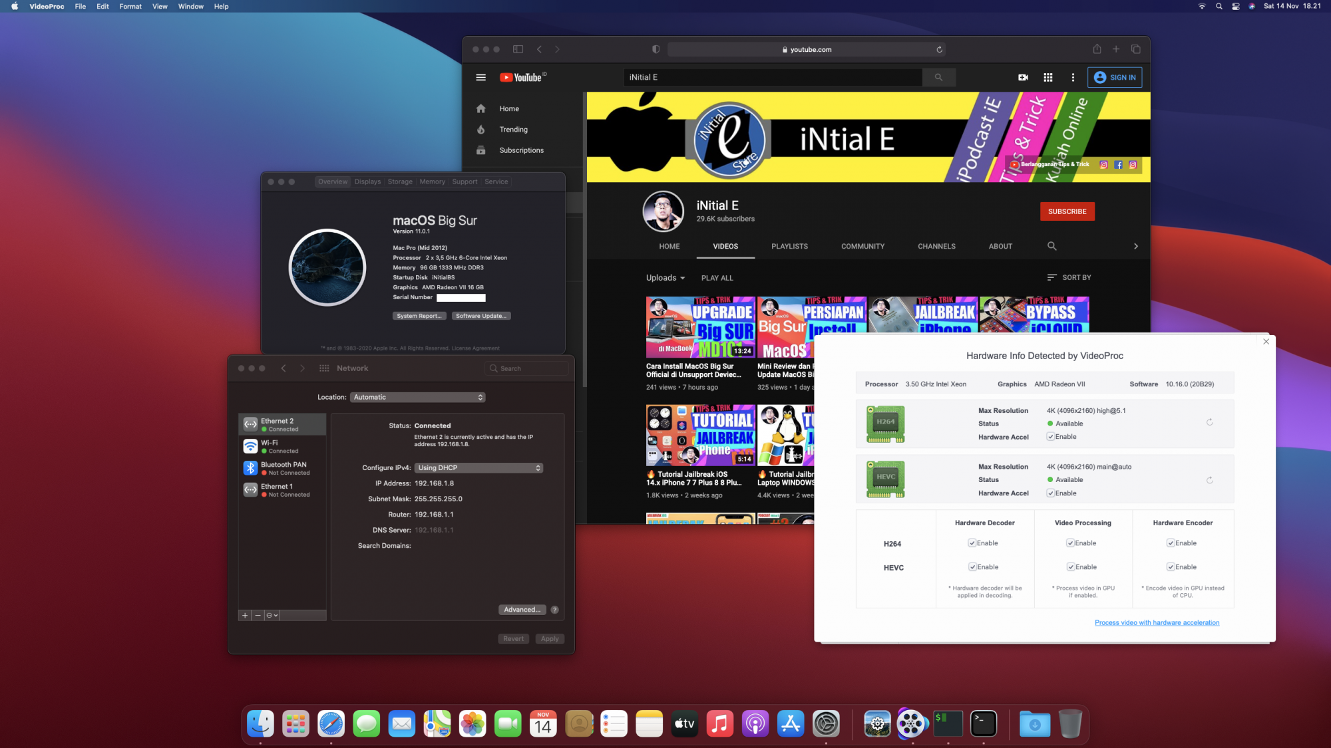
Task: Switch to the PLAYLISTS channel tab
Action: [789, 246]
